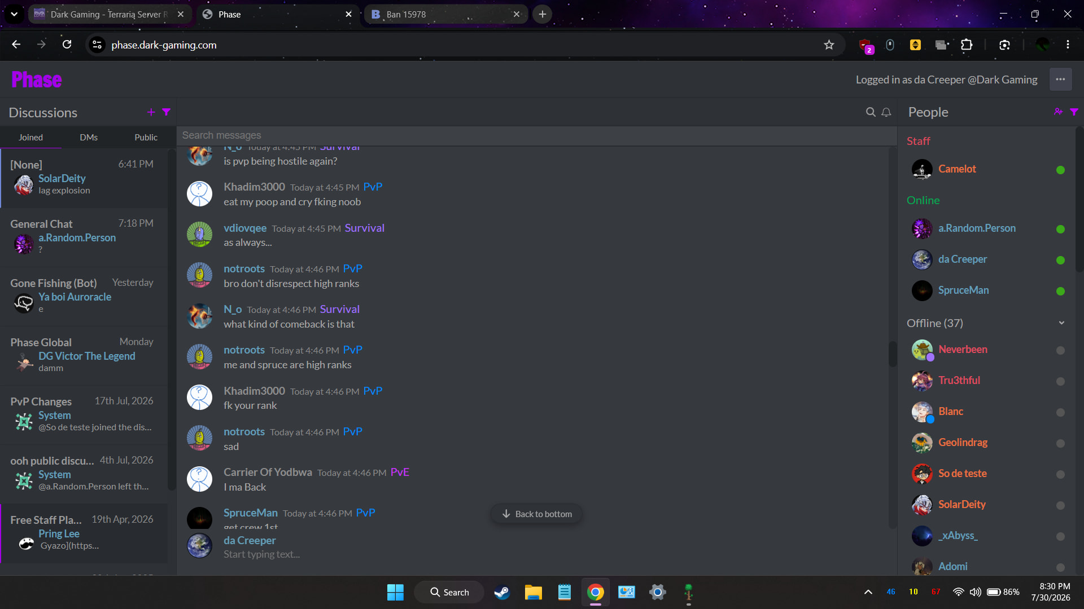Click vdiovqee username in chat

pyautogui.click(x=245, y=228)
